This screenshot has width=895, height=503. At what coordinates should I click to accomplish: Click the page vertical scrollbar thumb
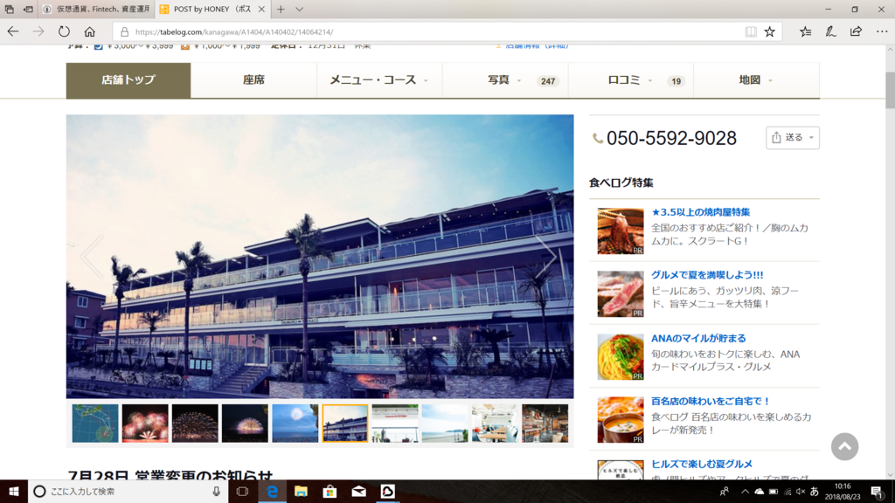click(890, 90)
